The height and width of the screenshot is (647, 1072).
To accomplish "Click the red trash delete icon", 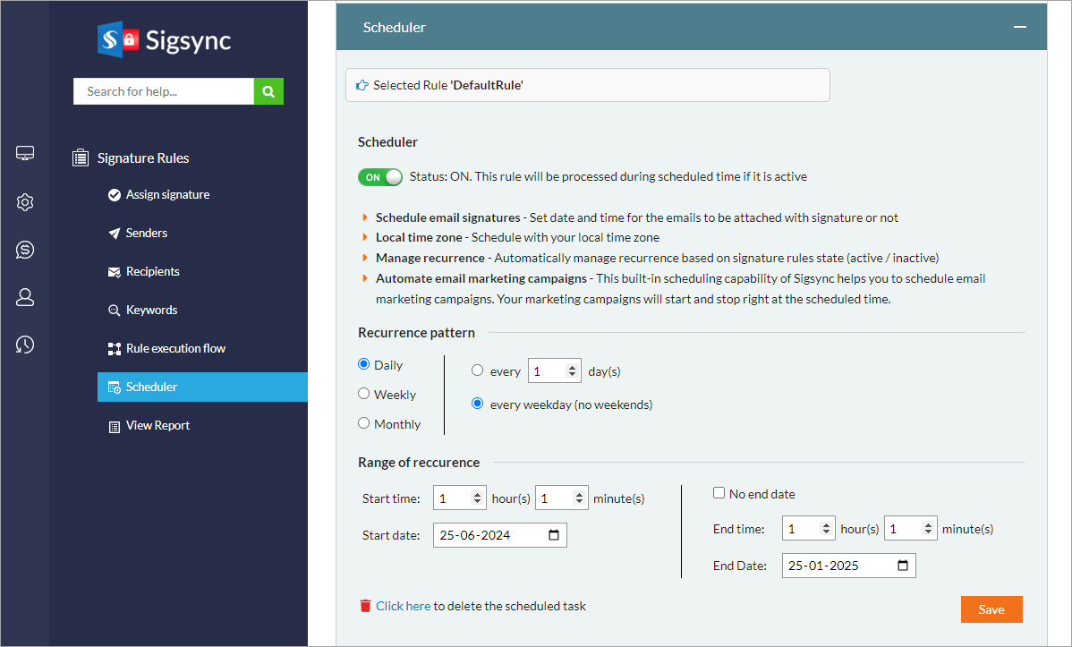I will pos(365,606).
